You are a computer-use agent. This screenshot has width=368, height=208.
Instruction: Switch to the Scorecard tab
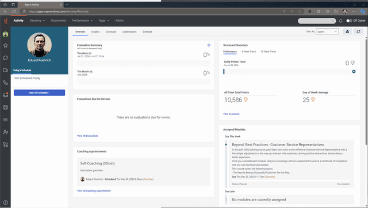click(x=111, y=32)
